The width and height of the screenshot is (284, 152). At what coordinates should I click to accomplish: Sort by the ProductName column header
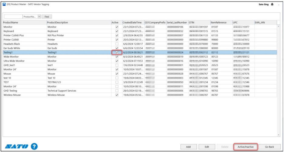[x=24, y=22]
